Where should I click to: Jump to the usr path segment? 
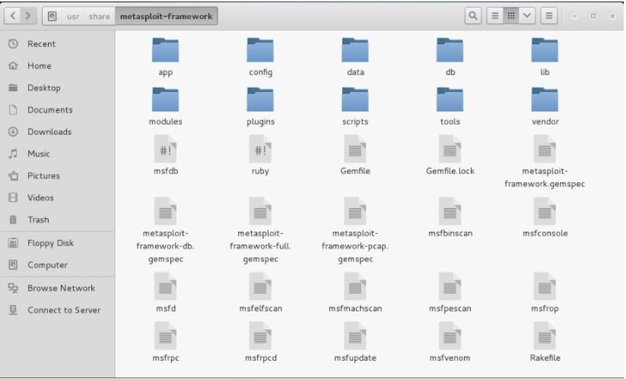73,17
